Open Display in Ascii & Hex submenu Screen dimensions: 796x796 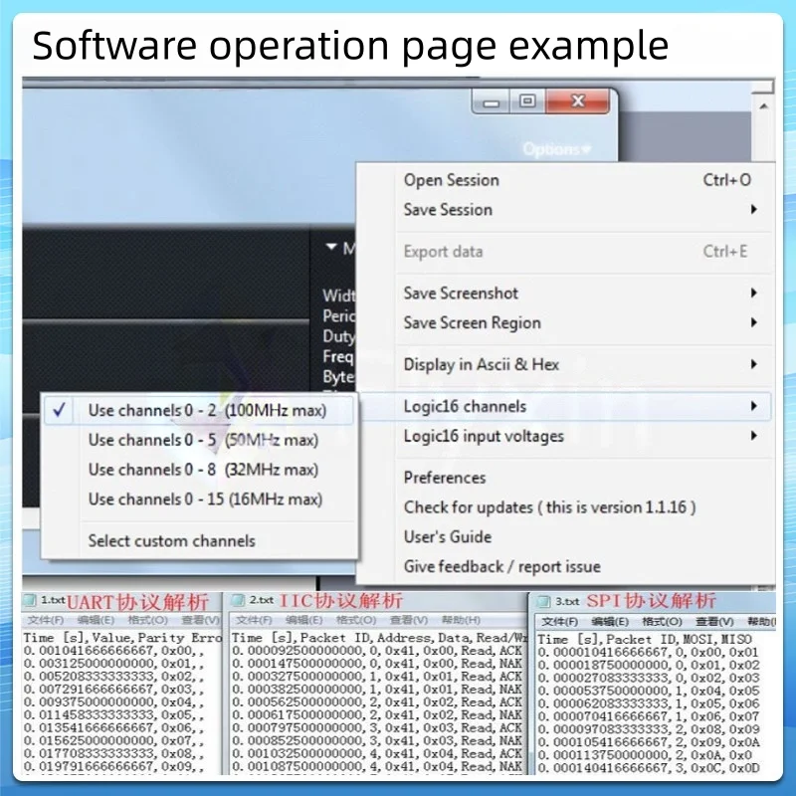click(x=577, y=364)
